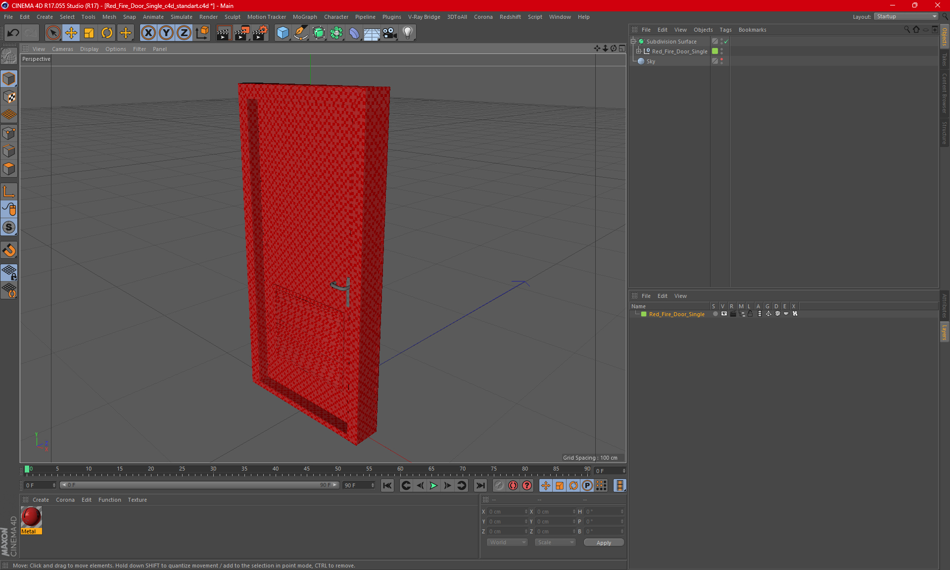Activate the Scale tool

(89, 33)
